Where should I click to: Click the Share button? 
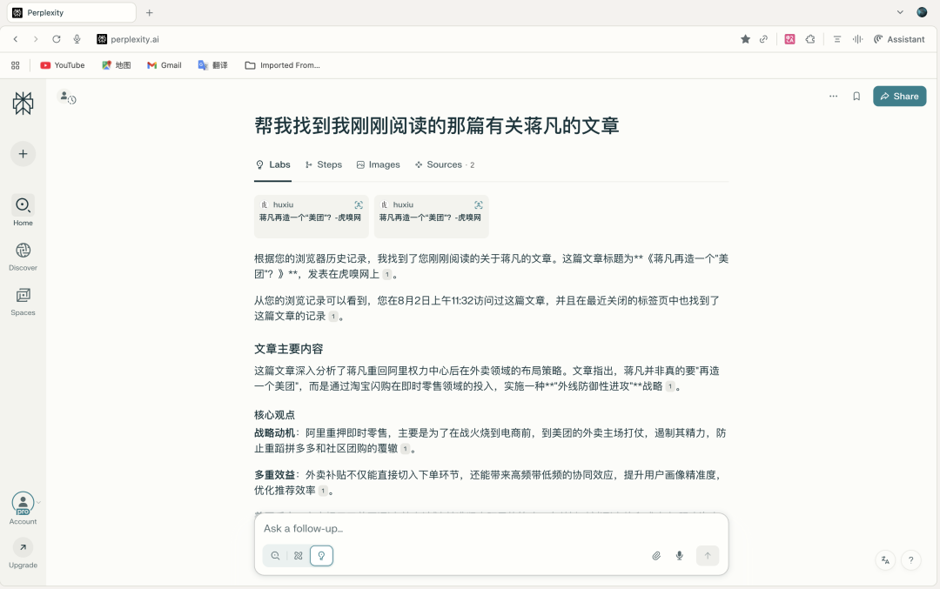pyautogui.click(x=899, y=96)
